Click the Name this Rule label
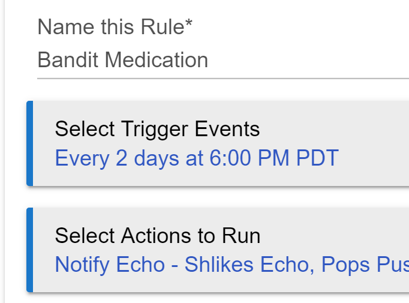Image resolution: width=409 pixels, height=303 pixels. tap(115, 26)
